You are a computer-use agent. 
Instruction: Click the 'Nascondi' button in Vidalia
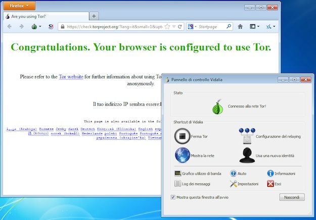pos(292,197)
